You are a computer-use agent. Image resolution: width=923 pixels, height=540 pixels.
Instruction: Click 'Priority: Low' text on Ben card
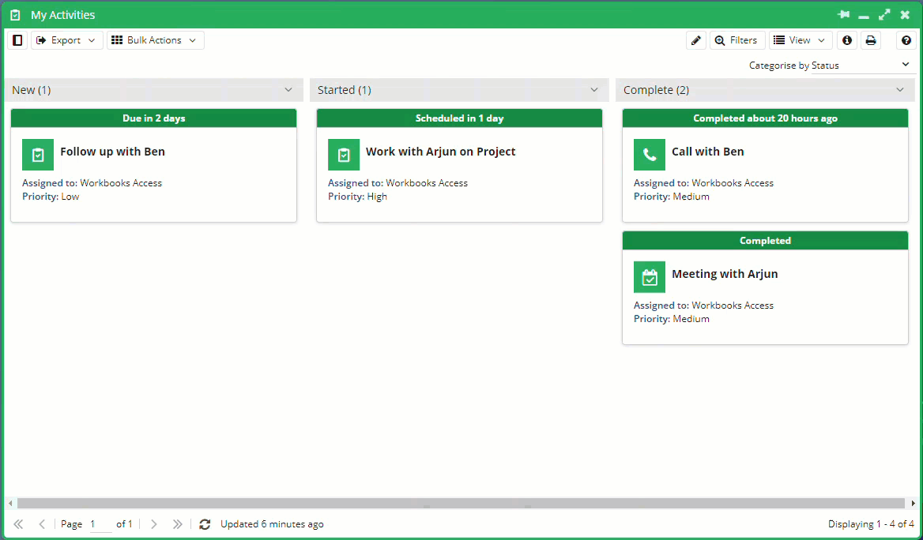(x=51, y=197)
